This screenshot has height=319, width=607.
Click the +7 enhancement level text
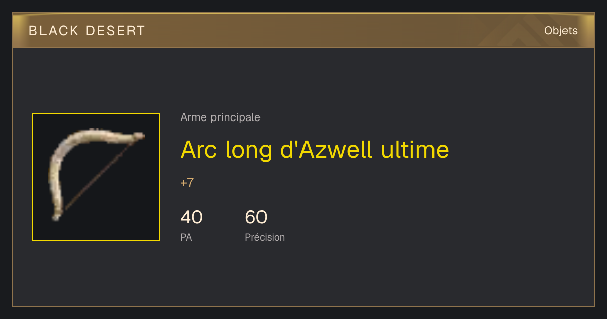click(187, 183)
